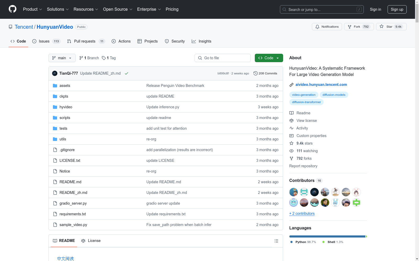Viewport: 419px width, 261px height.
Task: Click the green Shell language dot
Action: [x=323, y=242]
